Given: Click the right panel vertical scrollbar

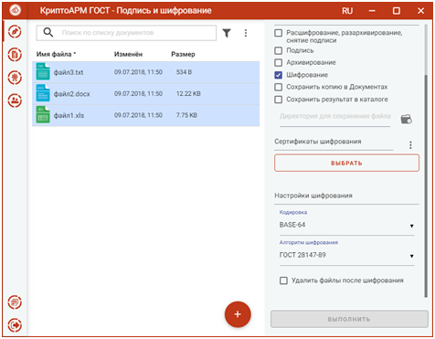Looking at the screenshot, I should 426,185.
